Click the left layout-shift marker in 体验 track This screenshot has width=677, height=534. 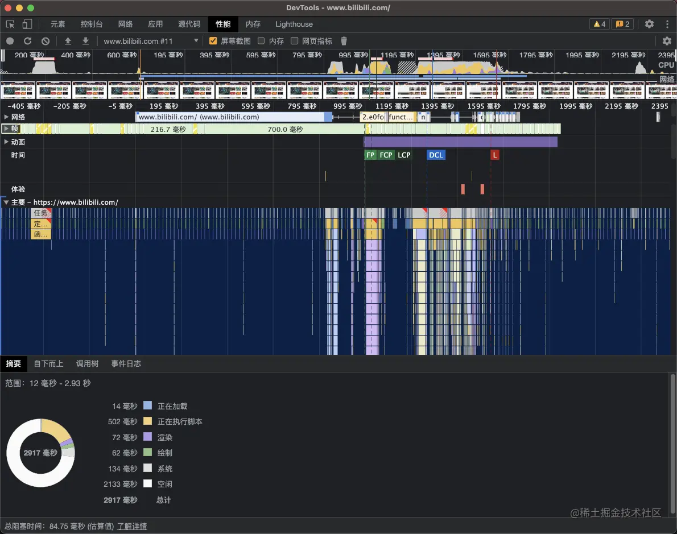(x=463, y=189)
